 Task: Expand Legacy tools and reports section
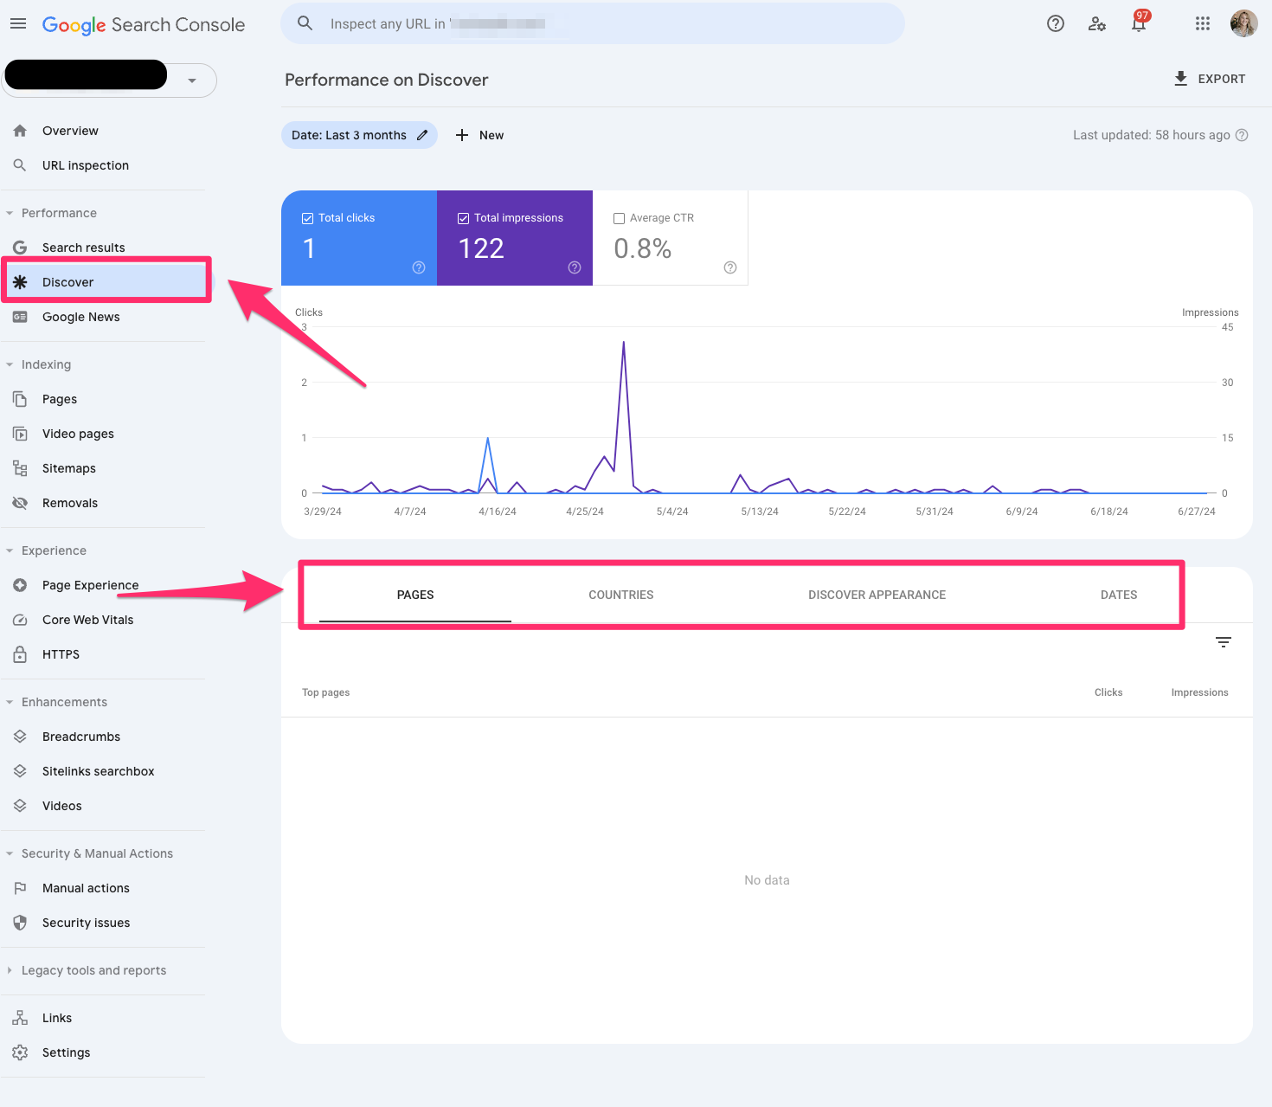pos(10,970)
